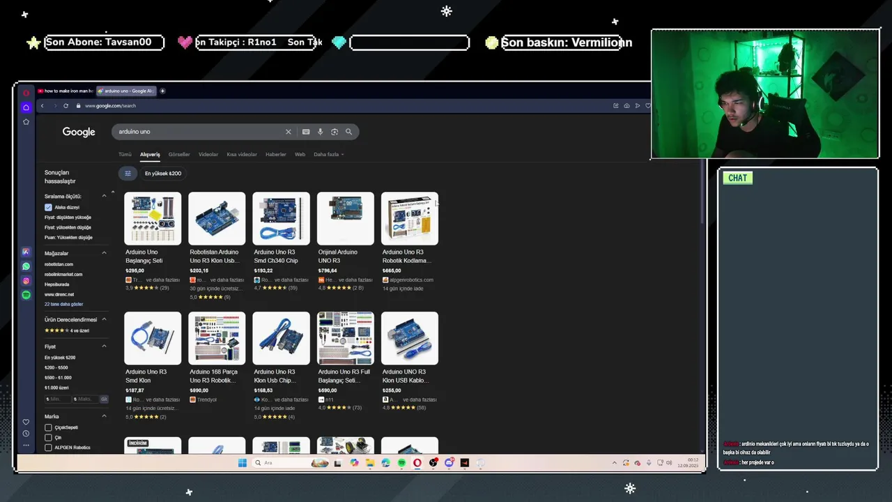The image size is (892, 502).
Task: Switch to the Tümü tab
Action: click(125, 155)
